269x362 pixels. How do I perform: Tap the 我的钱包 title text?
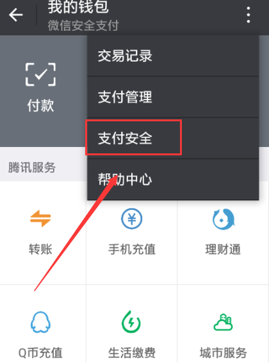78,7
